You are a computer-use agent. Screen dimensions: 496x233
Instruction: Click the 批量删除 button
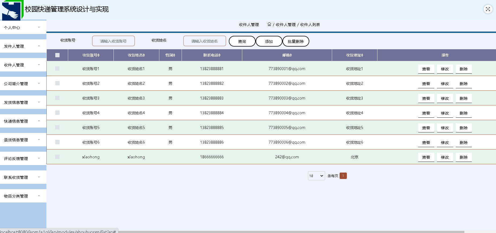[296, 41]
